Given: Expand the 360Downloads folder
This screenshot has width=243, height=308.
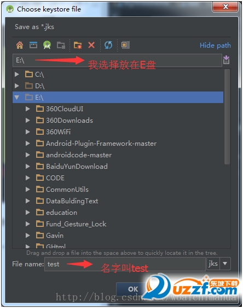Looking at the screenshot, I should [x=28, y=120].
